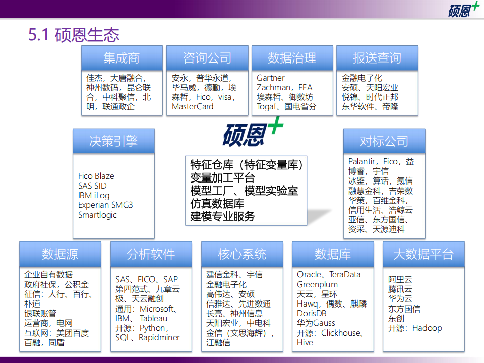The height and width of the screenshot is (363, 484).
Task: Select the 对标公司 header box
Action: pyautogui.click(x=384, y=141)
